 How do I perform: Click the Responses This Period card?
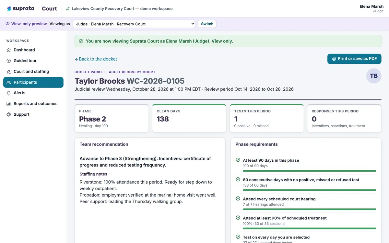(x=344, y=118)
